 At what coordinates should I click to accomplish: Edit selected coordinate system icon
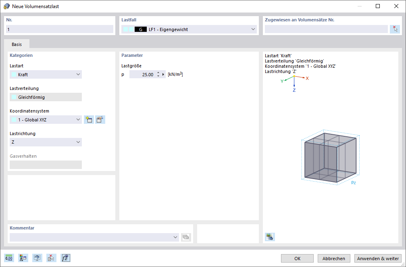point(100,120)
